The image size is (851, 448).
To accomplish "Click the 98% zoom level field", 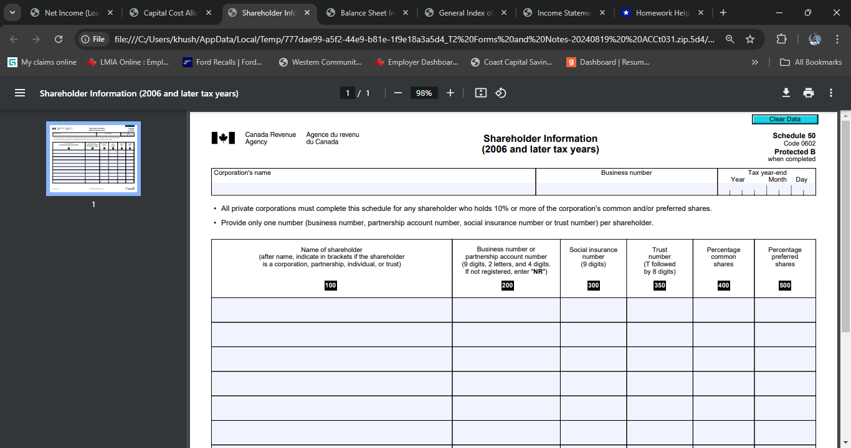I will click(x=424, y=93).
